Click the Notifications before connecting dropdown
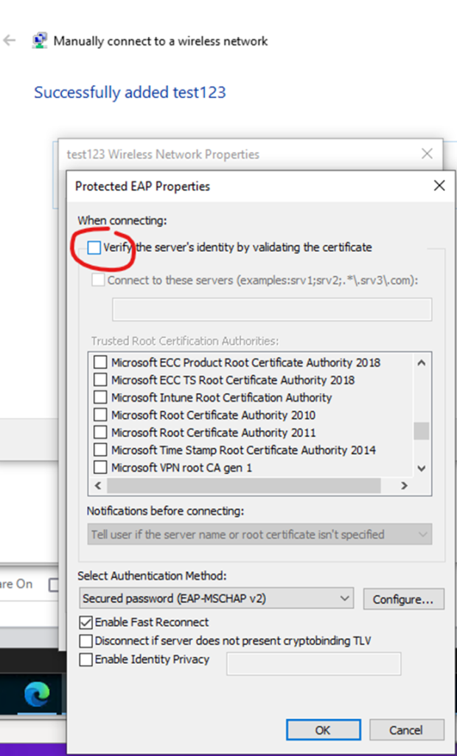The width and height of the screenshot is (457, 756). pyautogui.click(x=259, y=535)
